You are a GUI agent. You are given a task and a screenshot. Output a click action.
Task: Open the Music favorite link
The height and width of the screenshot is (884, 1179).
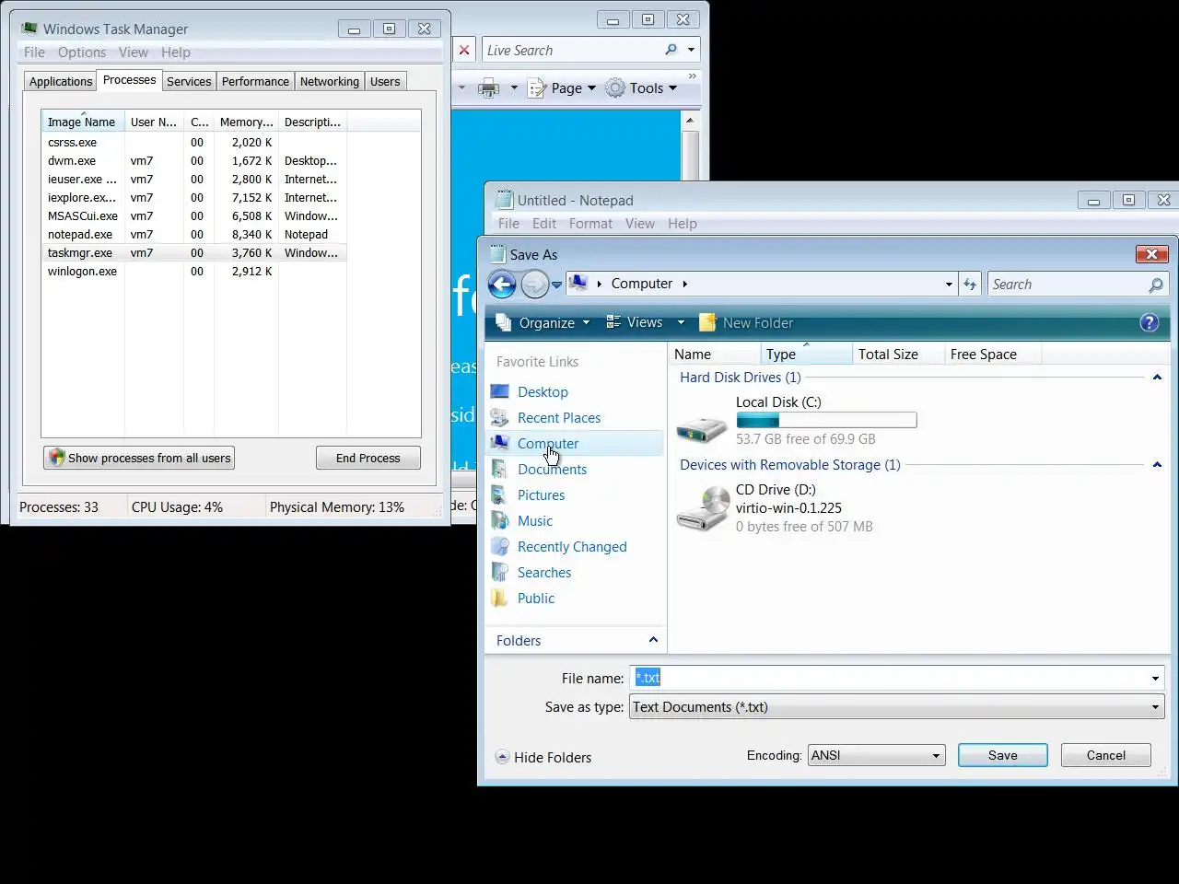click(535, 521)
